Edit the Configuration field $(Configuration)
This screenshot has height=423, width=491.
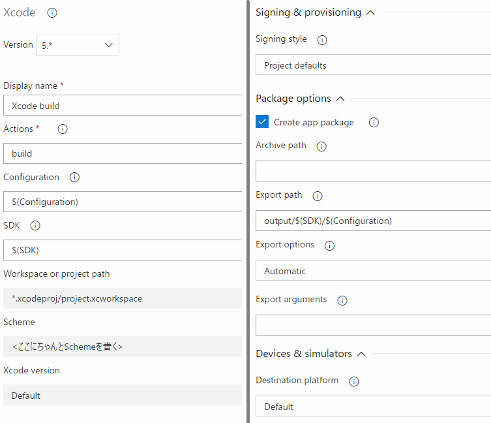click(x=123, y=202)
